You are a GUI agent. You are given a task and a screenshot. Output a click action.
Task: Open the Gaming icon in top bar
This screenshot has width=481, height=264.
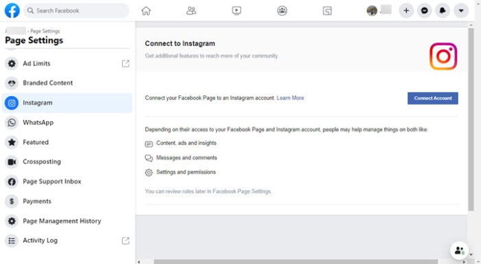click(x=327, y=11)
